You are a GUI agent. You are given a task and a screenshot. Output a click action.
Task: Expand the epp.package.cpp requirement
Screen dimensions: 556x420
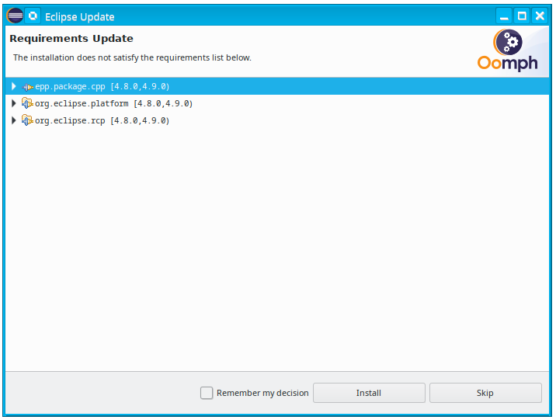click(x=14, y=86)
